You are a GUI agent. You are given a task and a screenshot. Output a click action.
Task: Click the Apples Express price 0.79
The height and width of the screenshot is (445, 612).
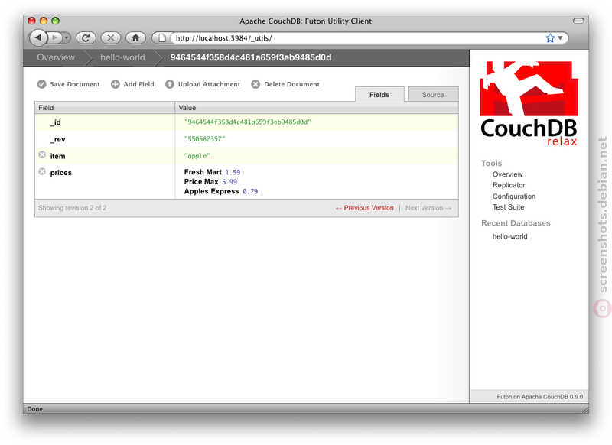pyautogui.click(x=250, y=191)
